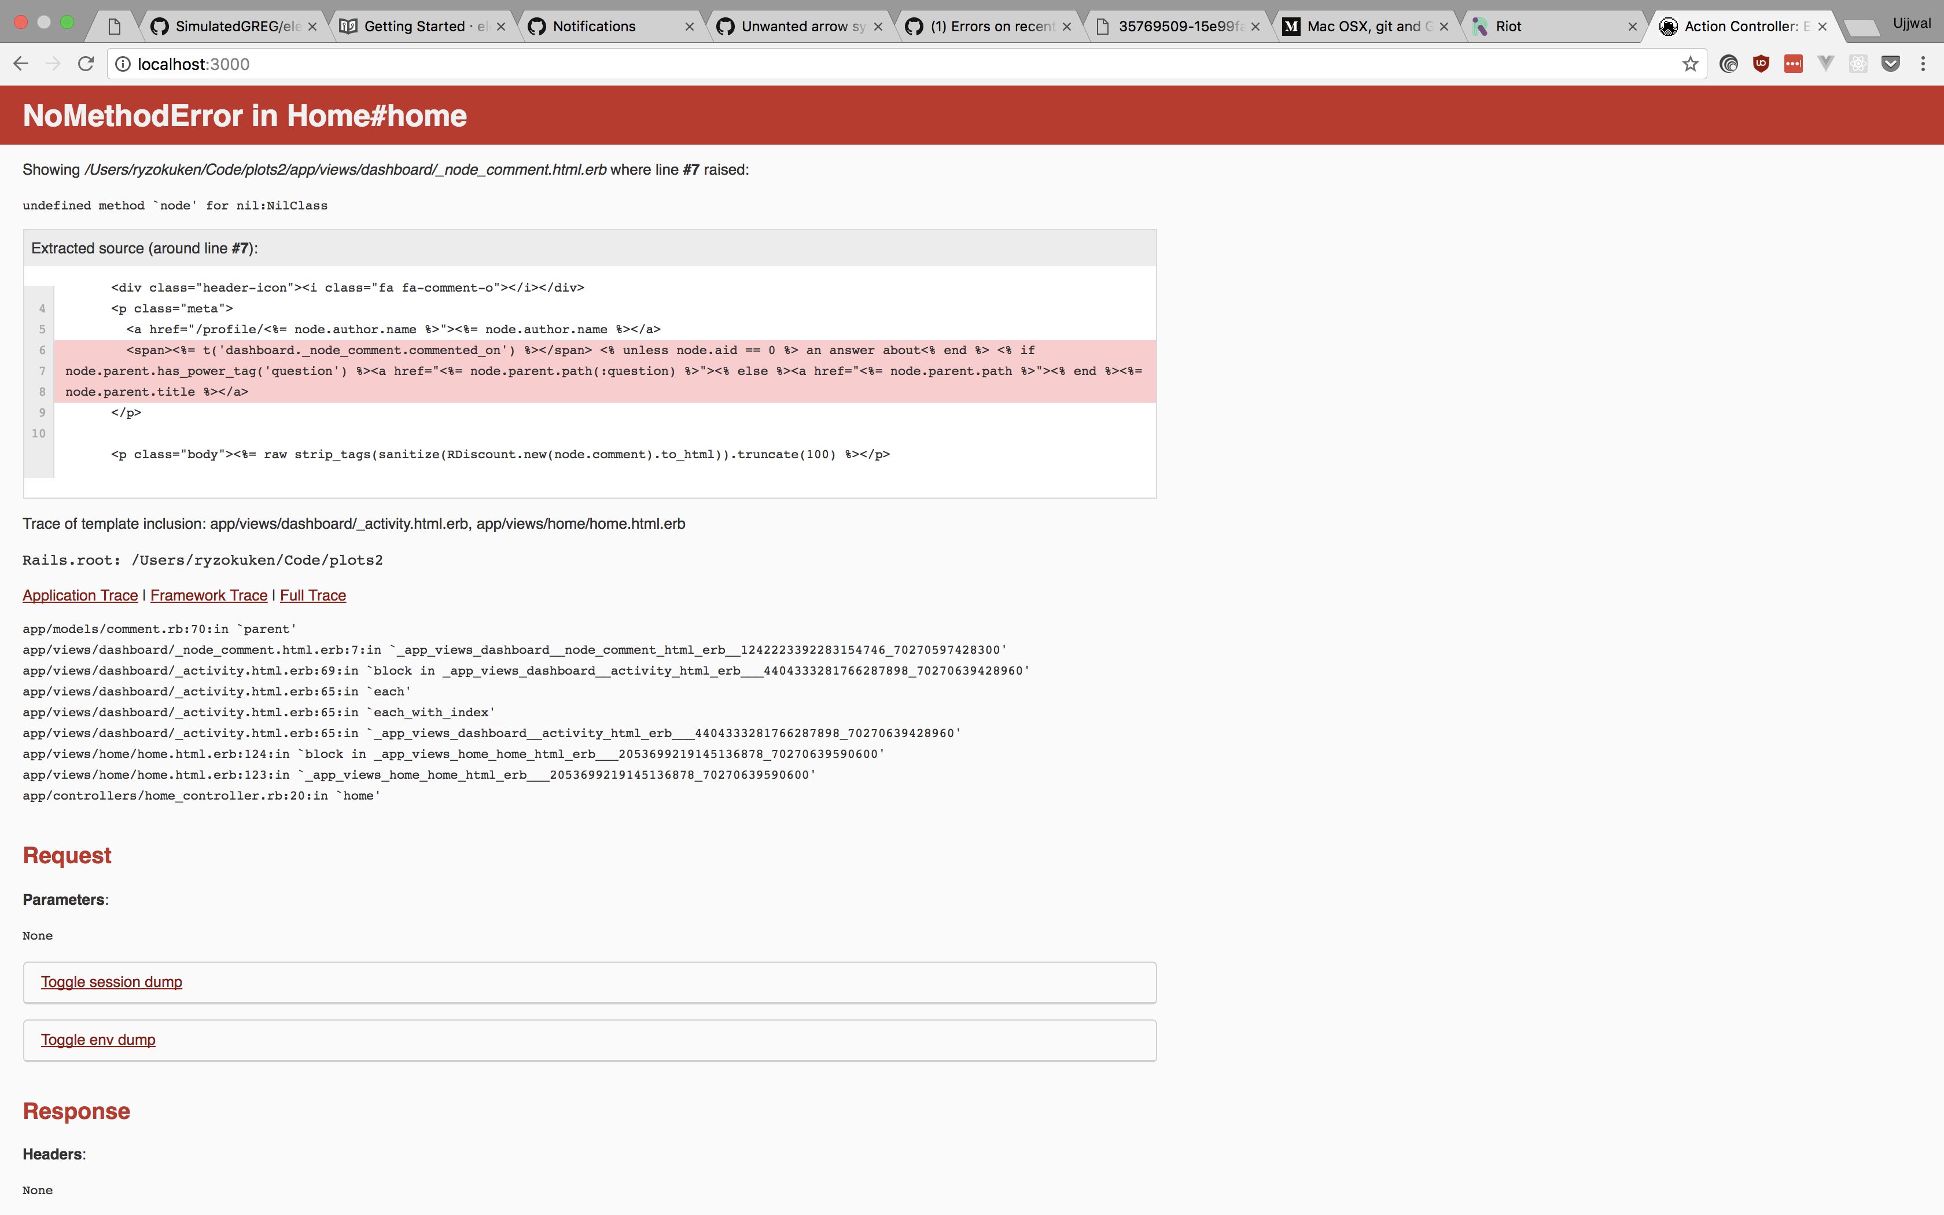Navigate back using the back arrow
The width and height of the screenshot is (1944, 1215).
20,64
